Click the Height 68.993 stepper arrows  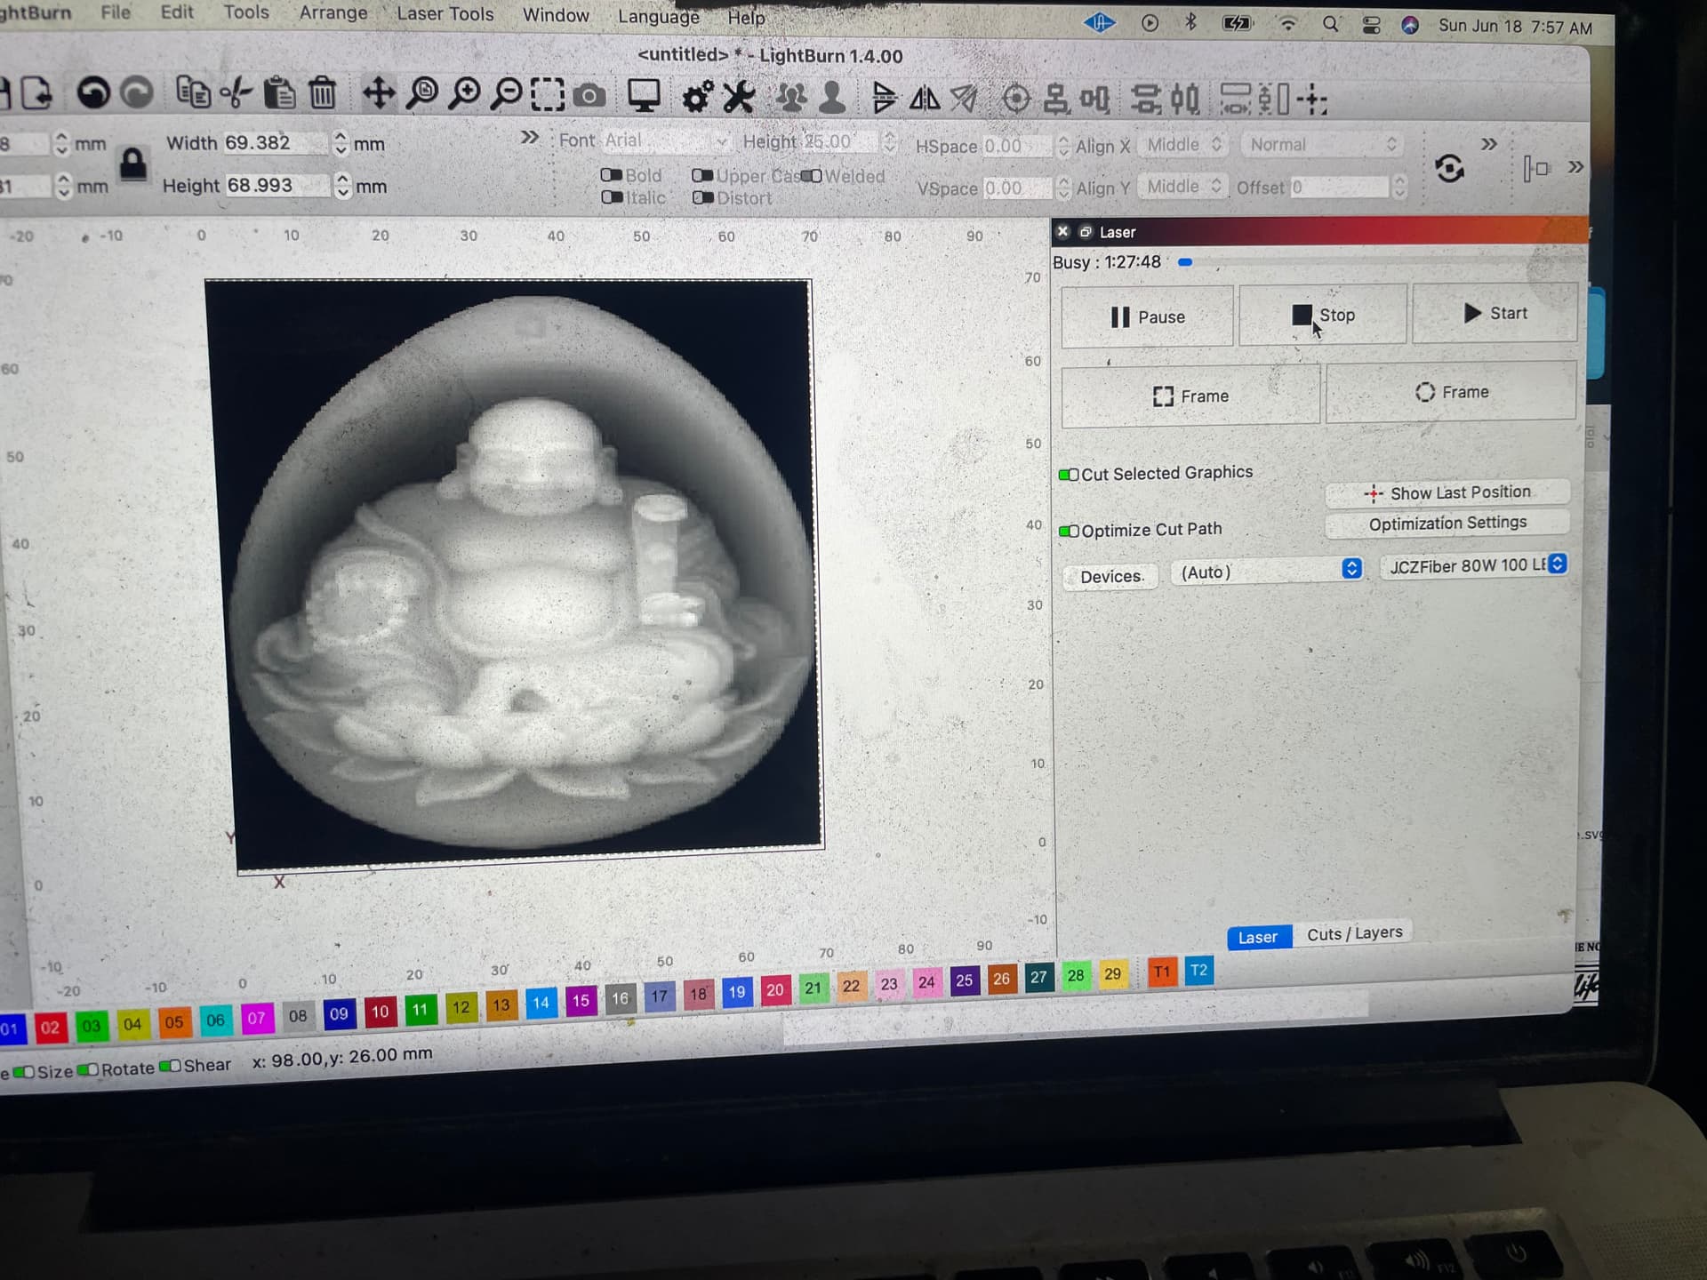coord(342,185)
